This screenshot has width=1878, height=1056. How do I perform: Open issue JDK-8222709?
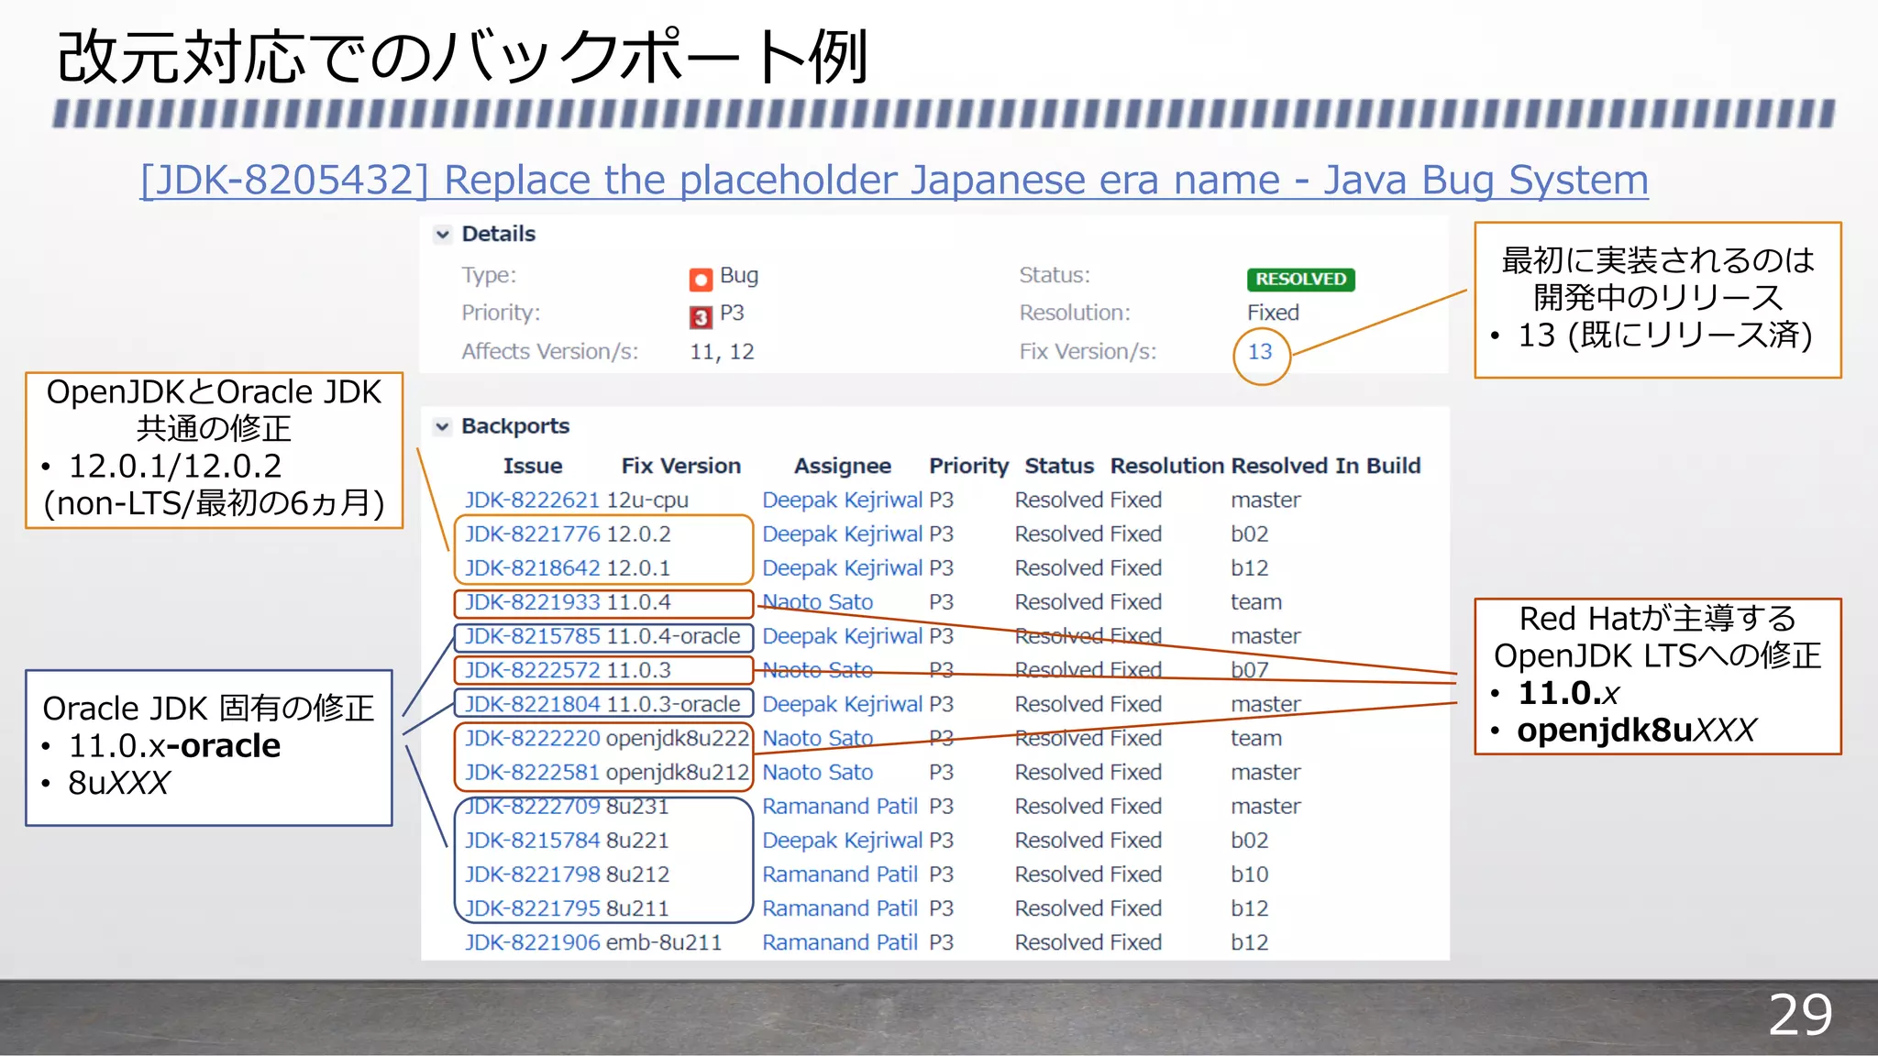click(532, 807)
